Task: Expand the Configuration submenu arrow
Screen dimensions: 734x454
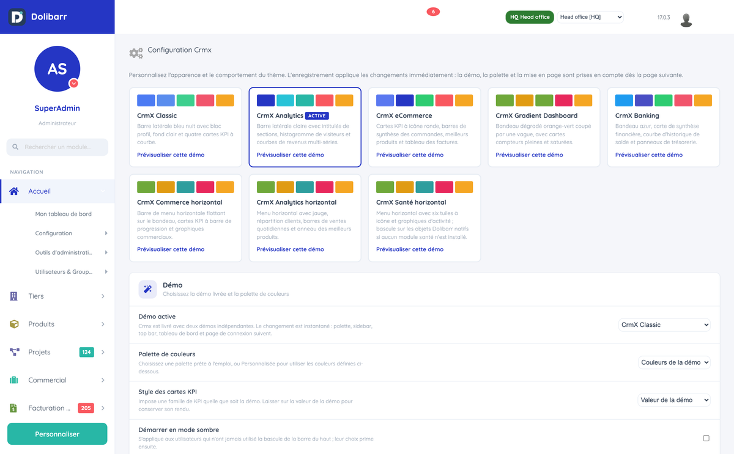Action: pos(106,233)
